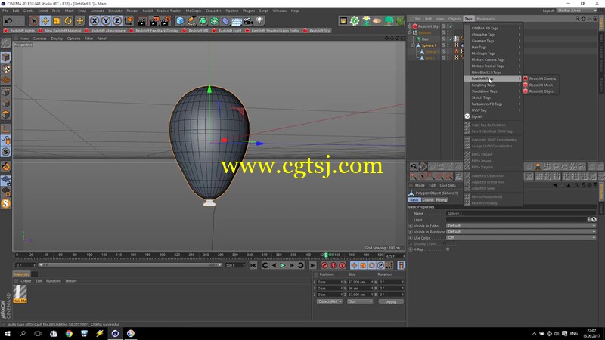Screen dimensions: 605x340
Task: Open the Simulate main menu
Action: [115, 11]
